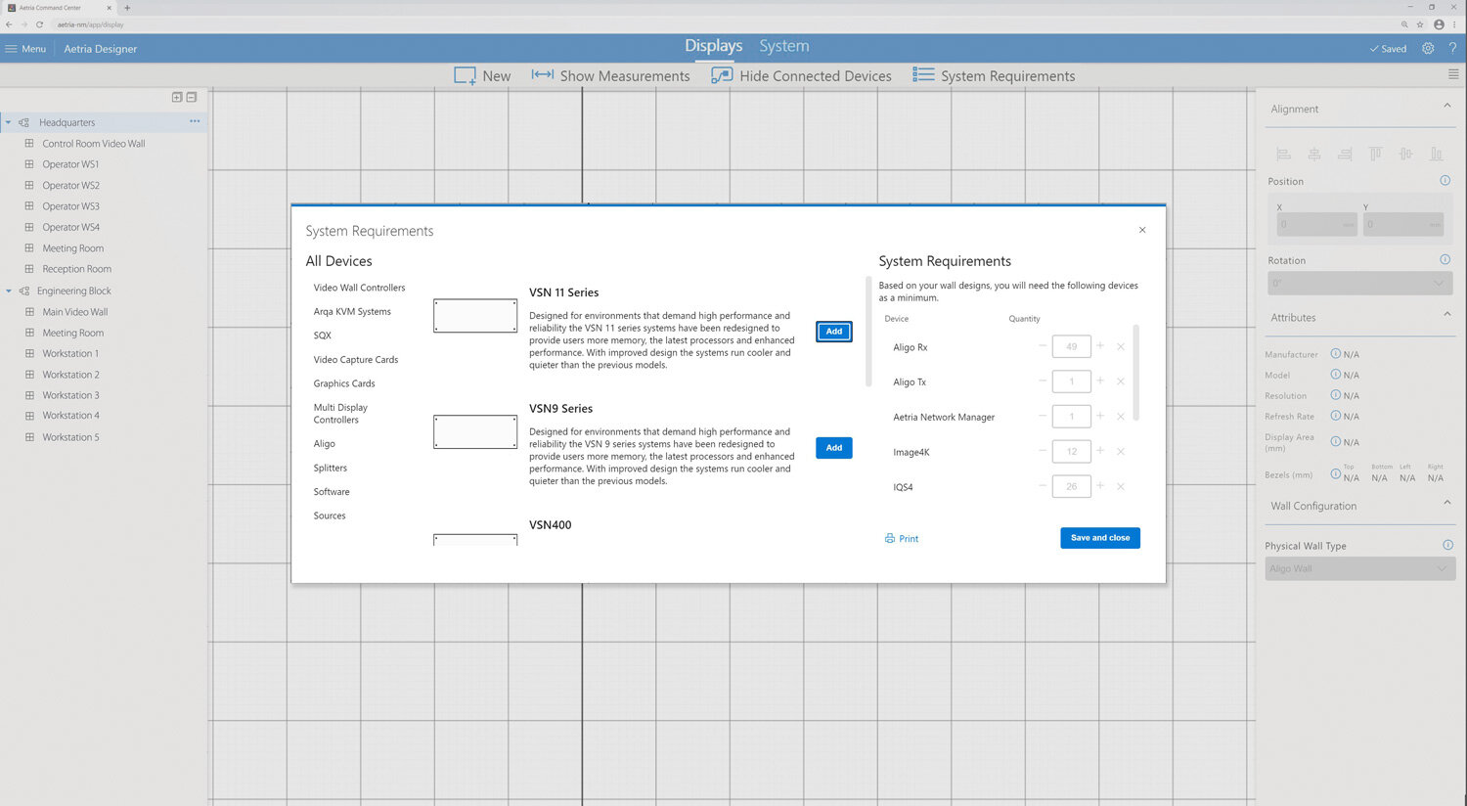Collapse the Attributes panel section
Viewport: 1467px width, 806px height.
(1447, 314)
